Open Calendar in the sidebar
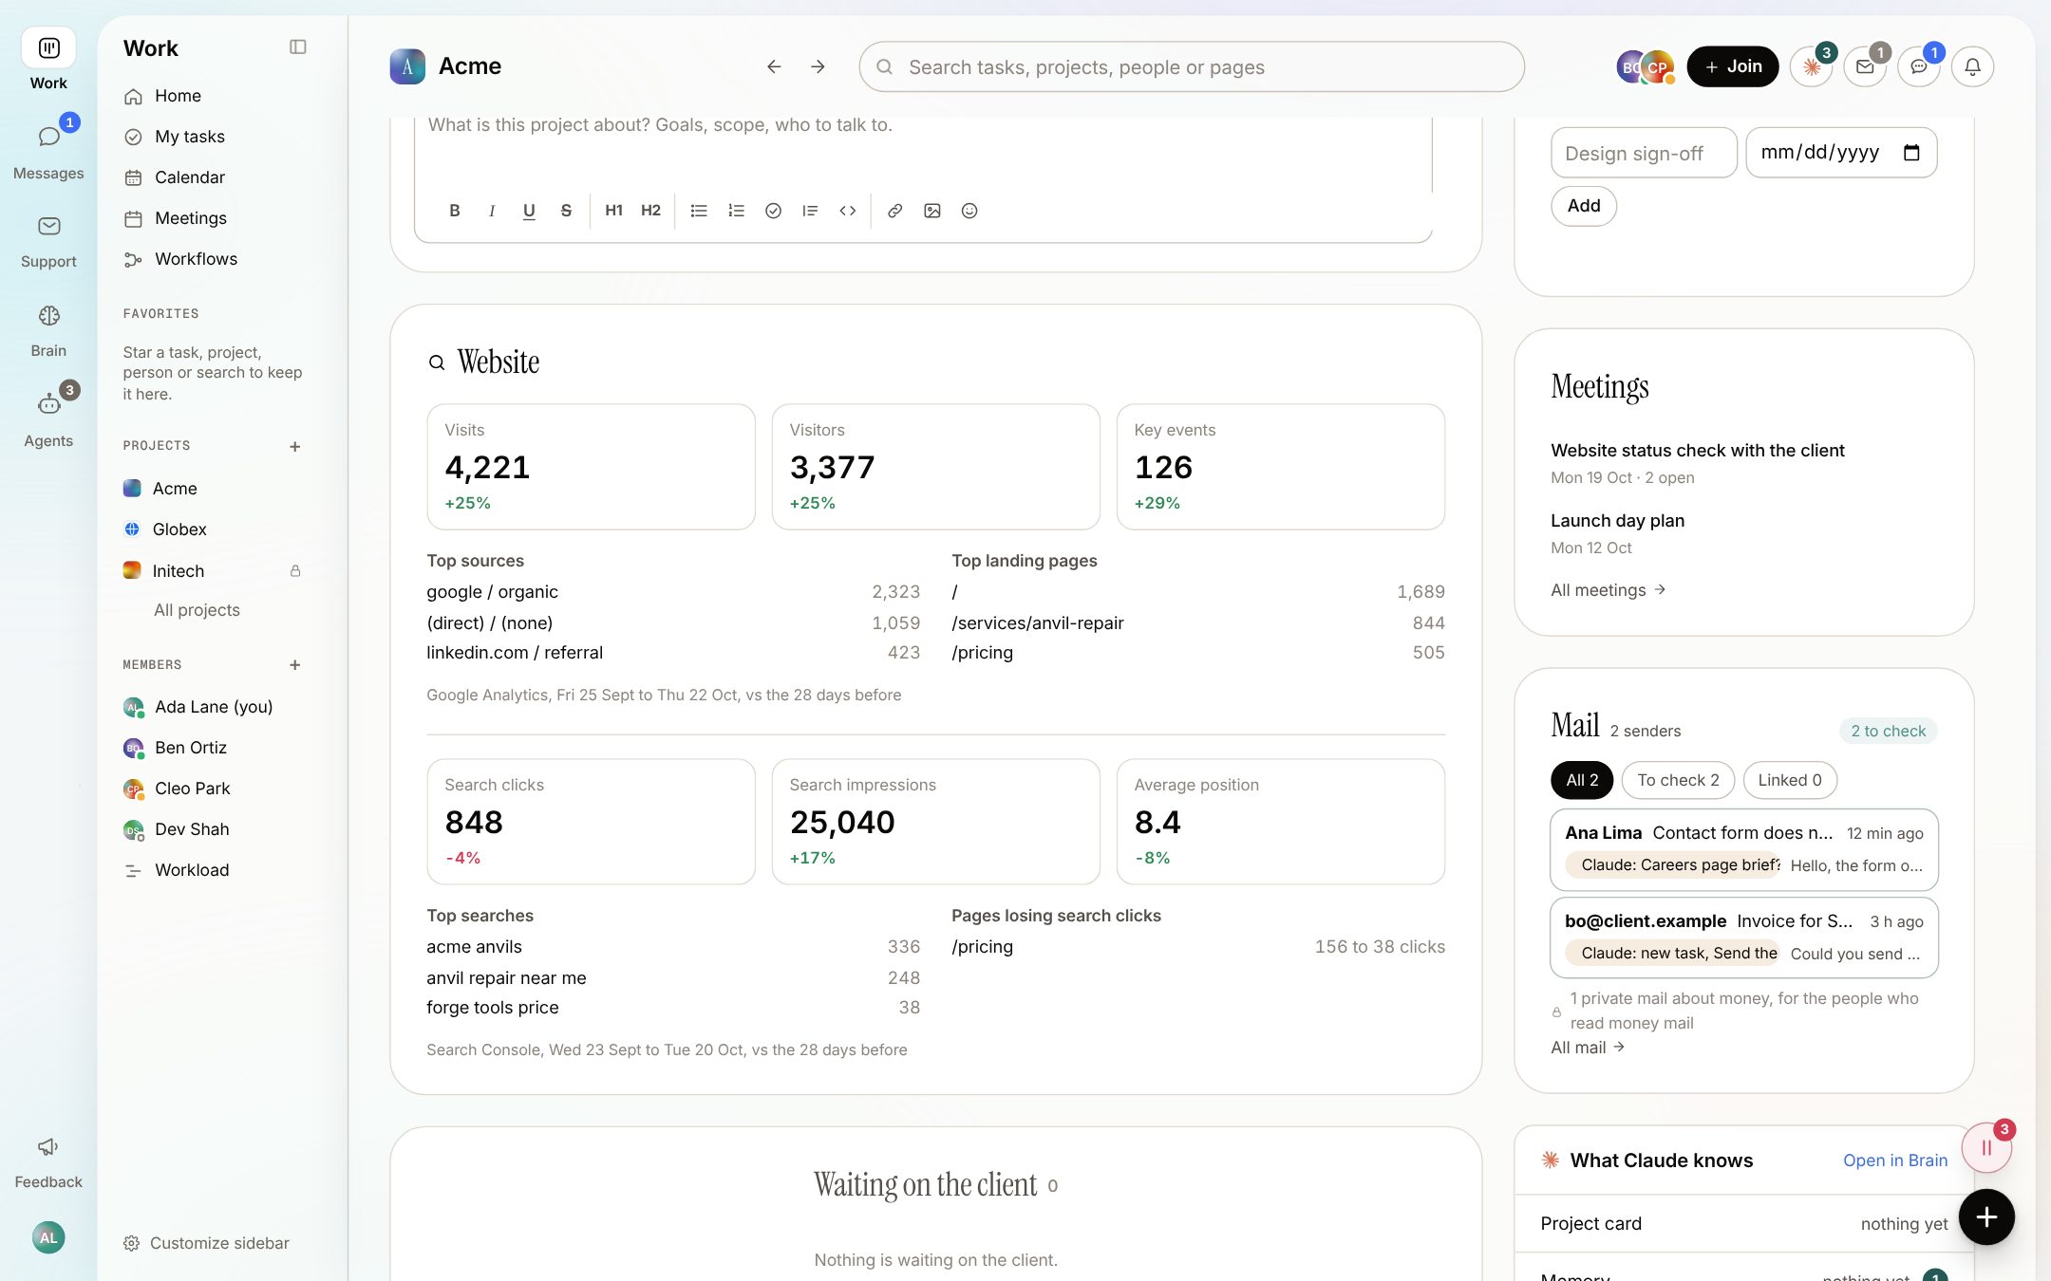 click(216, 177)
